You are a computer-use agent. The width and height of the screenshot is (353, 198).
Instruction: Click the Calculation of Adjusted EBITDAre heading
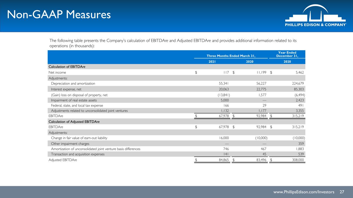click(74, 122)
